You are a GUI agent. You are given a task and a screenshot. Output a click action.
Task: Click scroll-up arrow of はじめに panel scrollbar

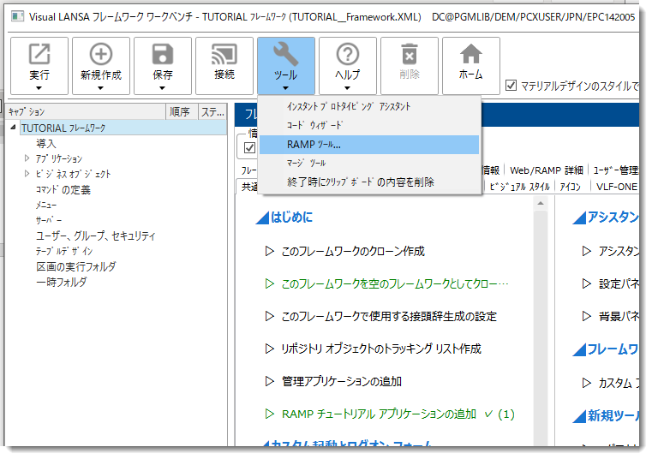coord(541,203)
